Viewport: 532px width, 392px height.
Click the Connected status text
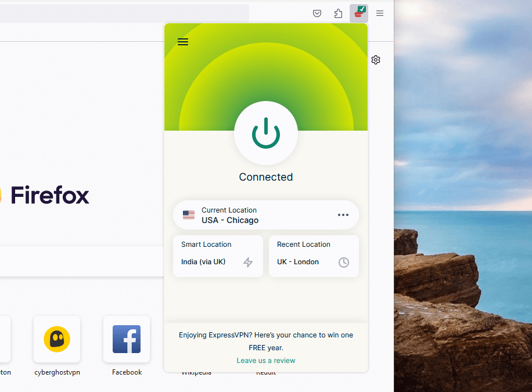pyautogui.click(x=266, y=177)
